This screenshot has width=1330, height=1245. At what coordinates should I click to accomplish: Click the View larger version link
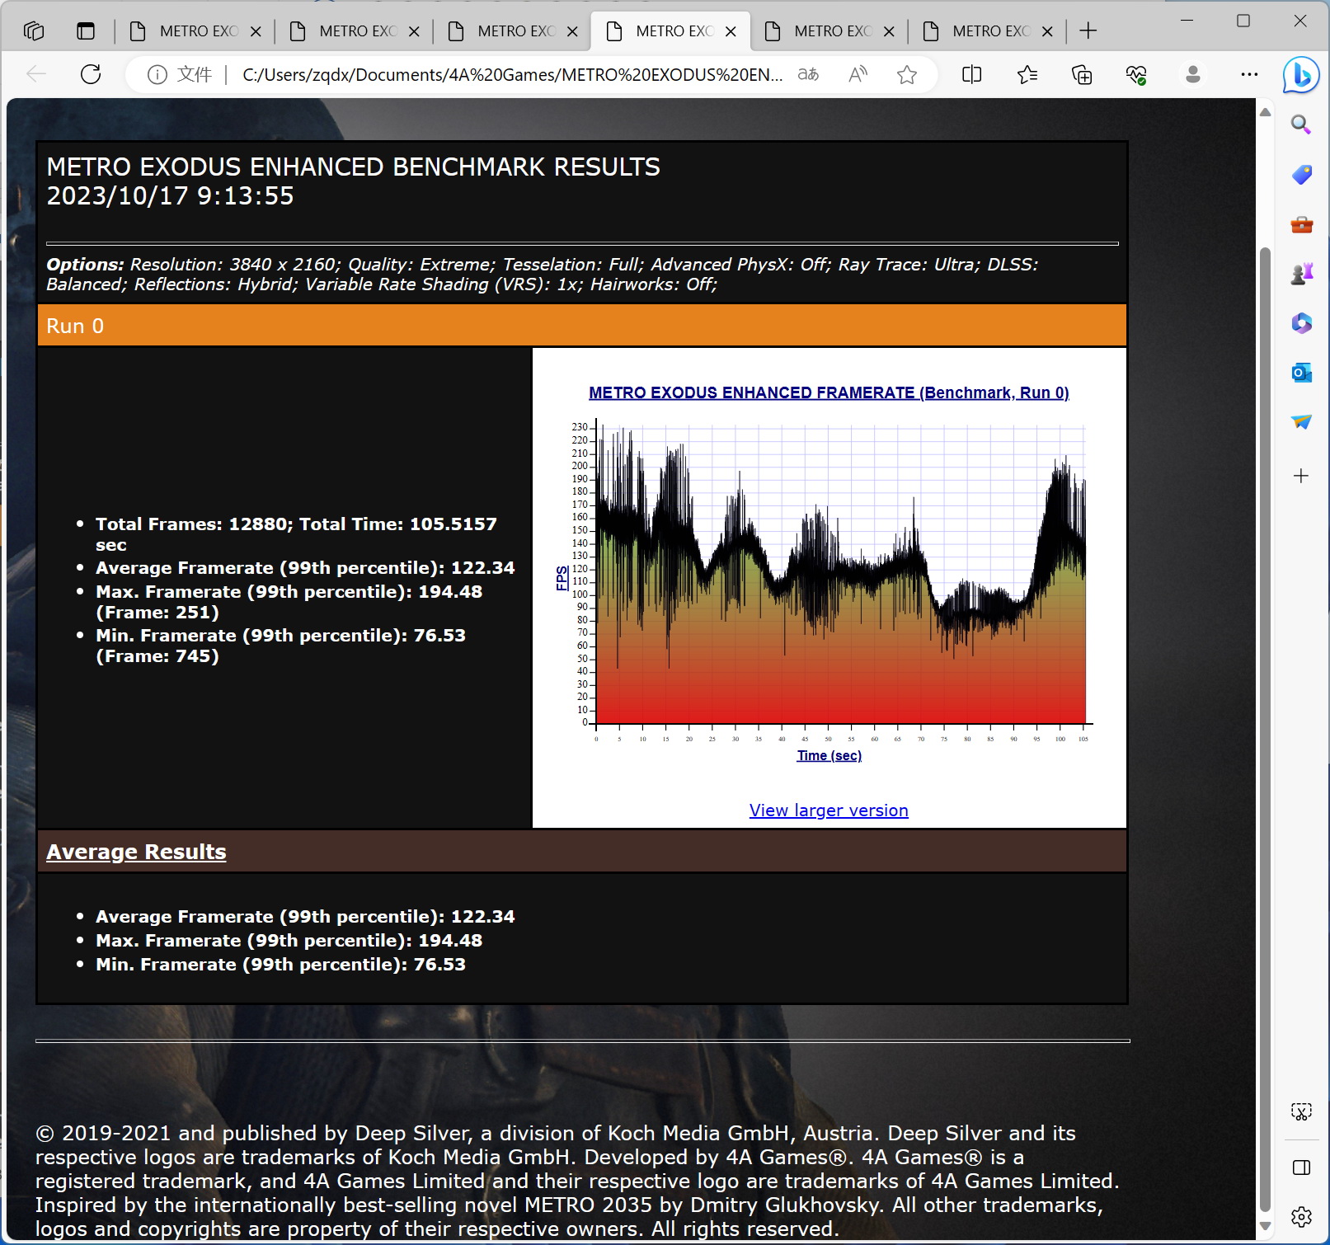point(829,810)
